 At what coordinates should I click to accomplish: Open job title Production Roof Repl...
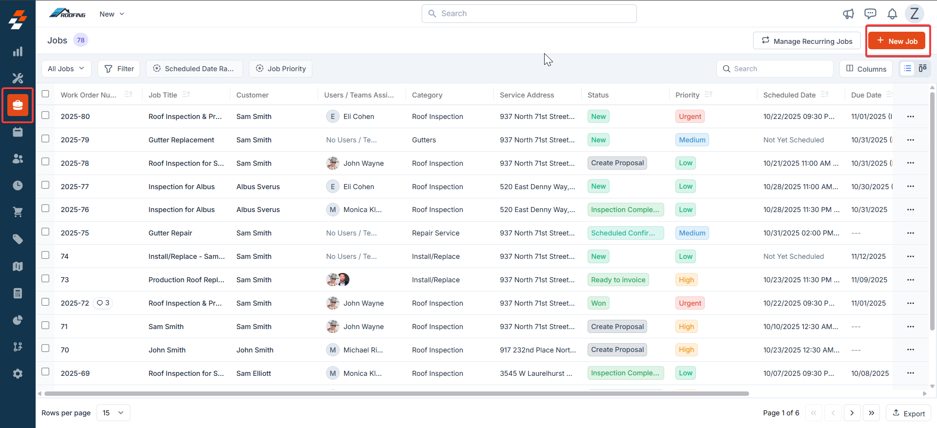(x=186, y=280)
